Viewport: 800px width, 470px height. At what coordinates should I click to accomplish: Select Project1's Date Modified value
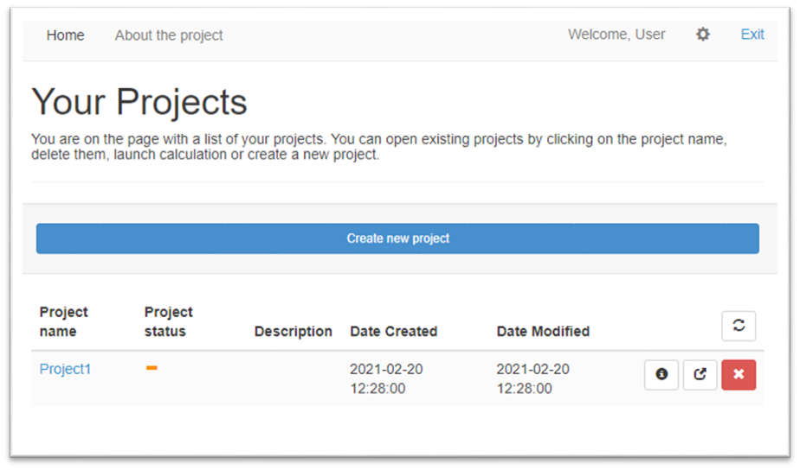coord(532,378)
